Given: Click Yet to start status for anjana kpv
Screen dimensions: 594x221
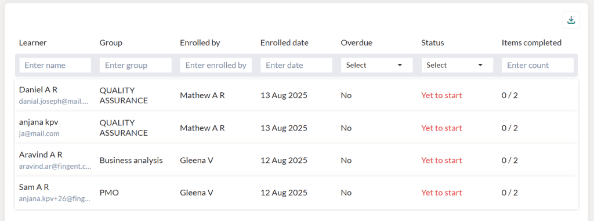Looking at the screenshot, I should click(441, 128).
